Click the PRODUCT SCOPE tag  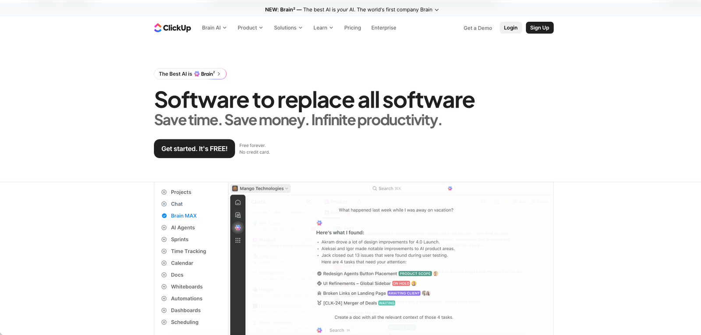click(415, 274)
